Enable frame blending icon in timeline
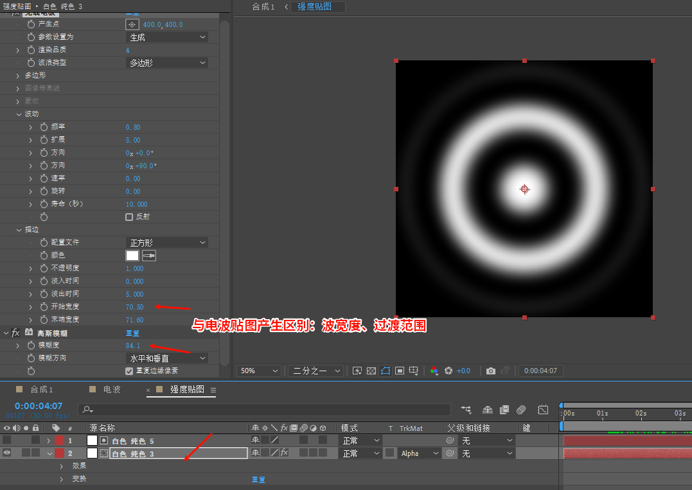This screenshot has height=490, width=692. (x=504, y=410)
